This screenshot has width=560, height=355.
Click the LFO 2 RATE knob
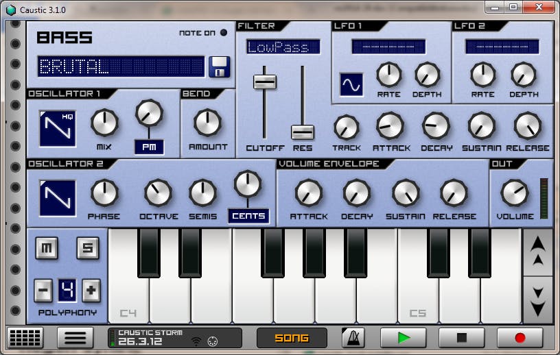point(483,75)
